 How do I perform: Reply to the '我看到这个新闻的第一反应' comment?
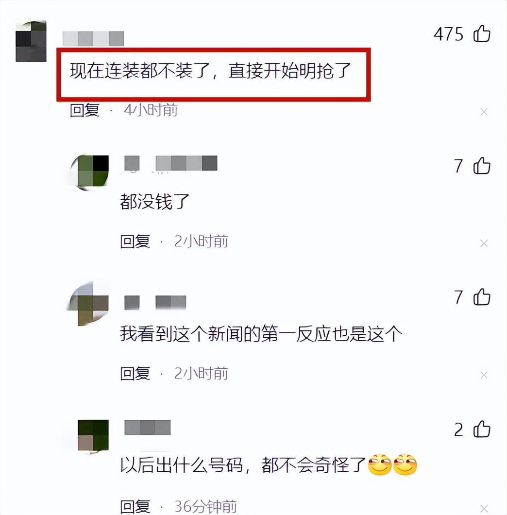(135, 374)
